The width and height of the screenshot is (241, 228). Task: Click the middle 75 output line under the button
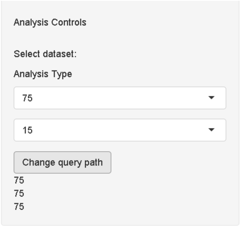[x=19, y=194]
